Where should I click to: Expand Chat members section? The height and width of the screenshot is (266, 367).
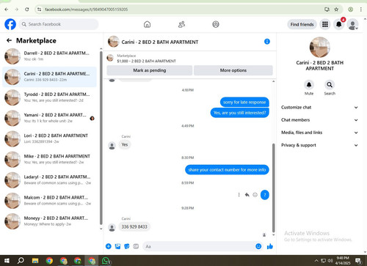[319, 120]
